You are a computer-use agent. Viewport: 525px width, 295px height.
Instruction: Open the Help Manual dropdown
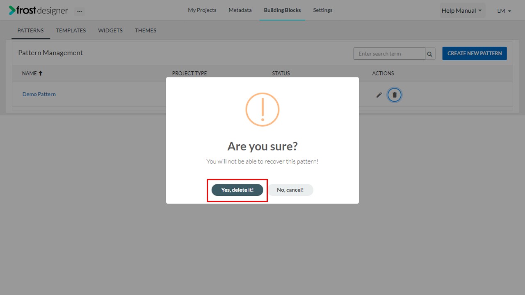pyautogui.click(x=462, y=11)
